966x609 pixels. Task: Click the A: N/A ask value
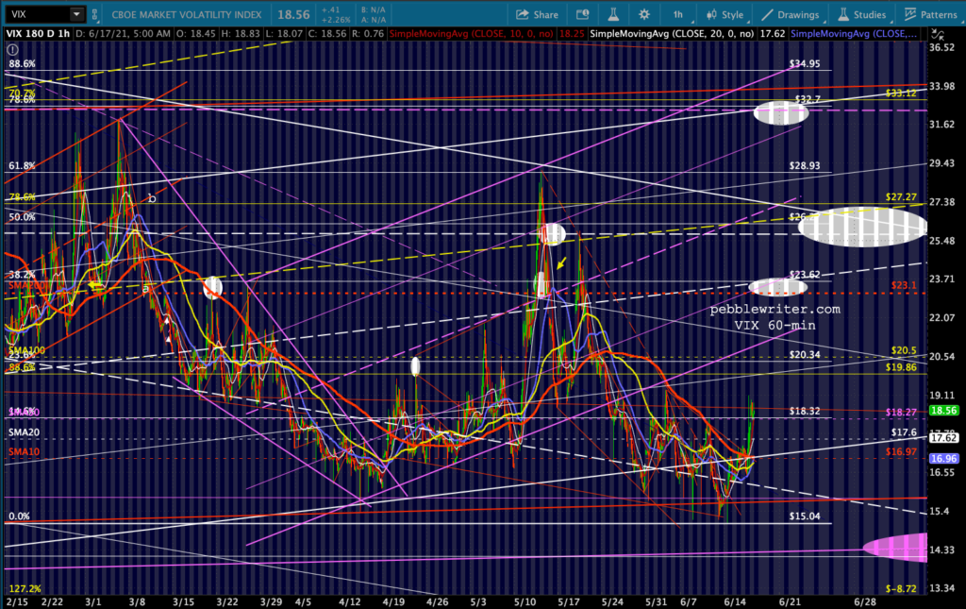(x=374, y=20)
